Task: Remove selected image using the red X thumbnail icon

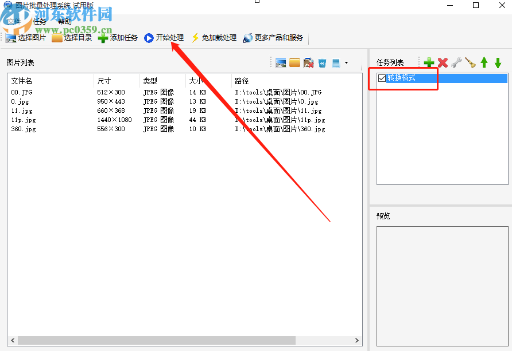Action: (x=309, y=63)
